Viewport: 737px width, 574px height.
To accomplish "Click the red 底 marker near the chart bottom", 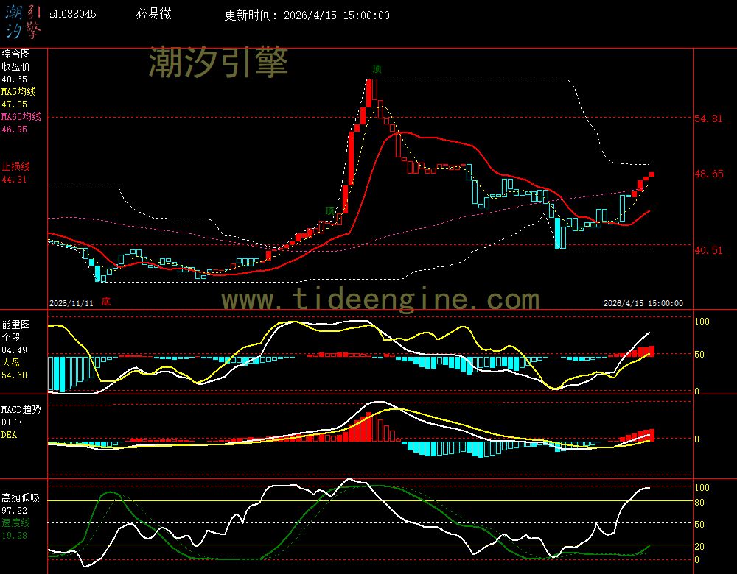I will coord(106,301).
